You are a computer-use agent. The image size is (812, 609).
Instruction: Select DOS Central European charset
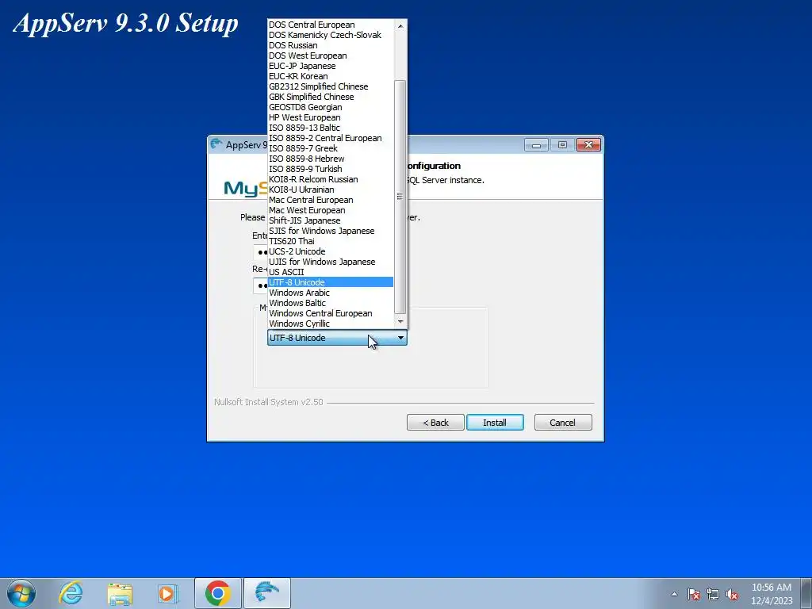click(331, 25)
